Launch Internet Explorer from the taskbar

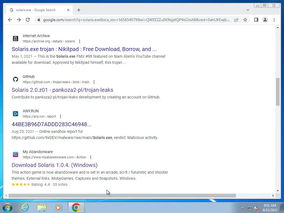click(25, 207)
